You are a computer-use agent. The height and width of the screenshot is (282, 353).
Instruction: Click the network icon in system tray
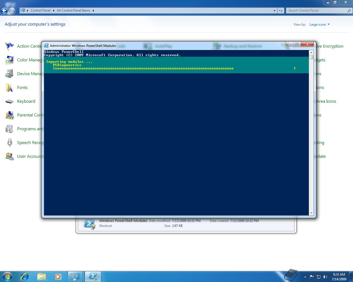point(319,277)
